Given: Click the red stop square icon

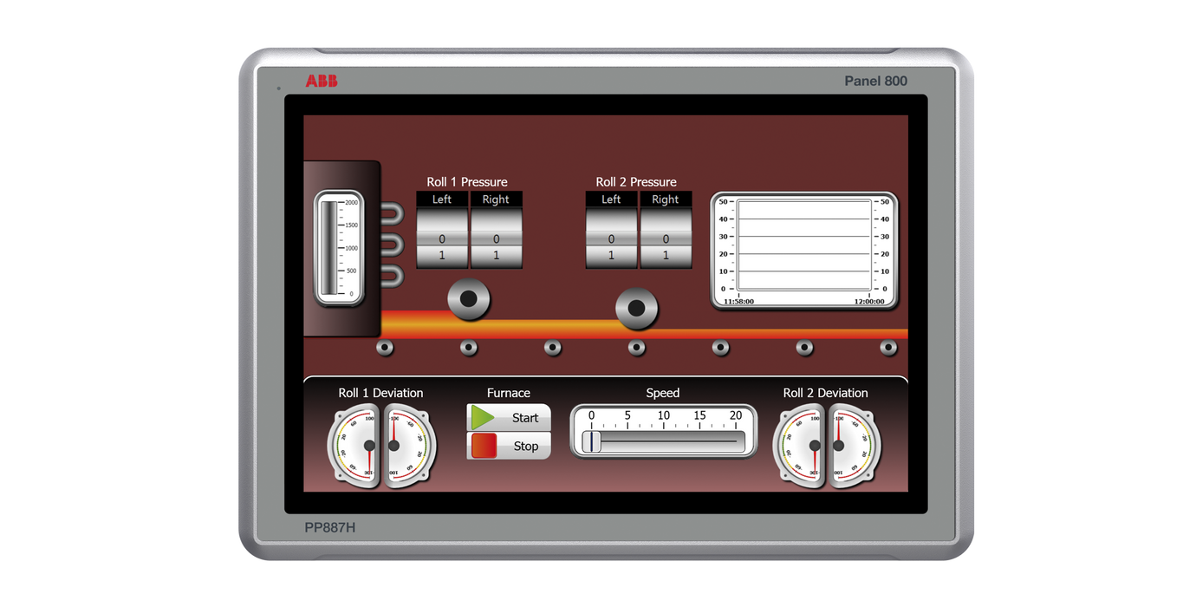Looking at the screenshot, I should click(x=483, y=446).
